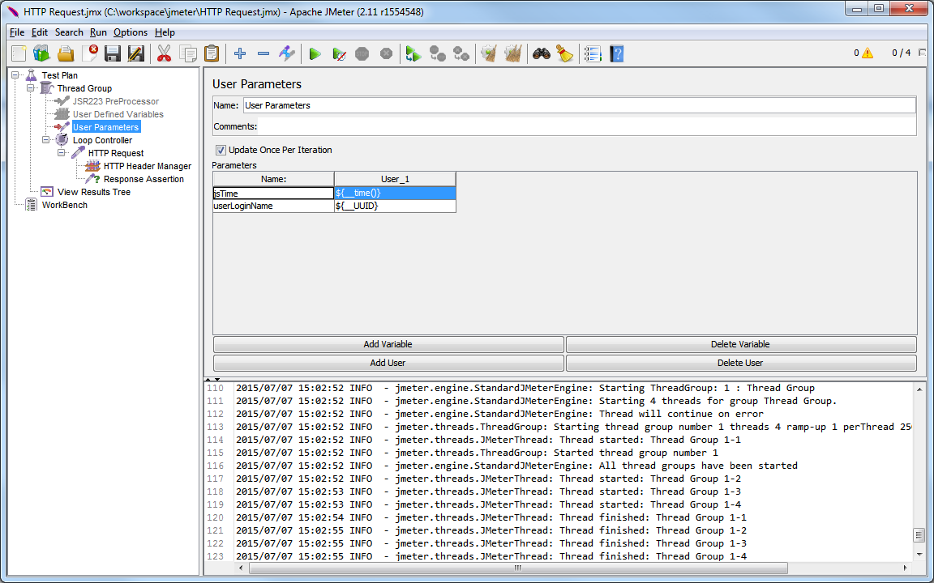Click the Clear results broom-gear icon
This screenshot has height=583, width=934.
(489, 53)
